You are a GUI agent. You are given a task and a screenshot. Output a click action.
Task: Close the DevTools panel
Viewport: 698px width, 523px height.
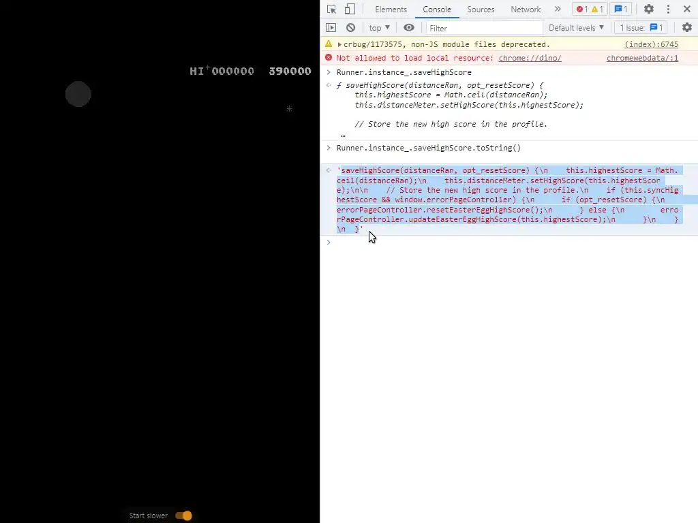(686, 9)
